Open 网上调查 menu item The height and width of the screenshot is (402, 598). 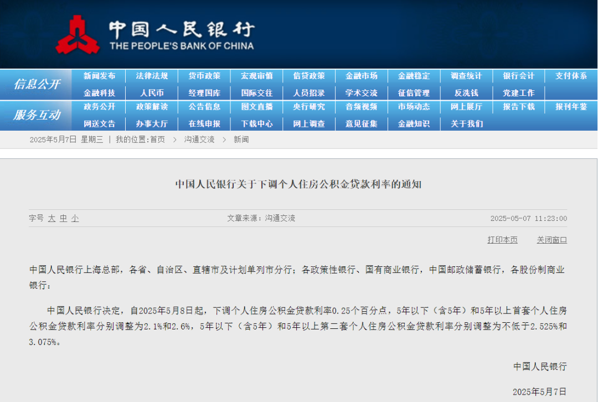309,124
